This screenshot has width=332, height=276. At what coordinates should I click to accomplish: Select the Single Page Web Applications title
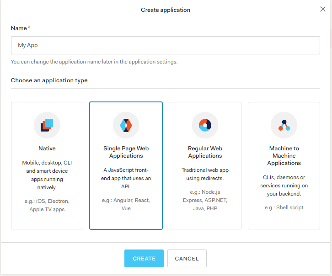pyautogui.click(x=126, y=152)
